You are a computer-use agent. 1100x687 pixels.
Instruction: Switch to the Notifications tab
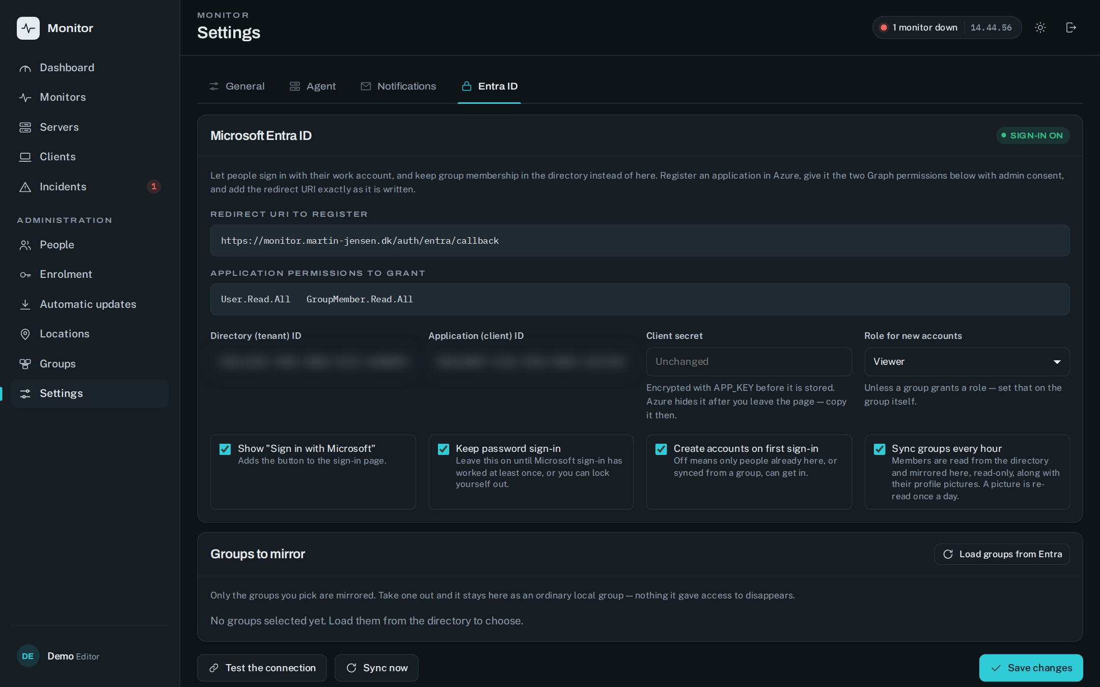click(398, 87)
